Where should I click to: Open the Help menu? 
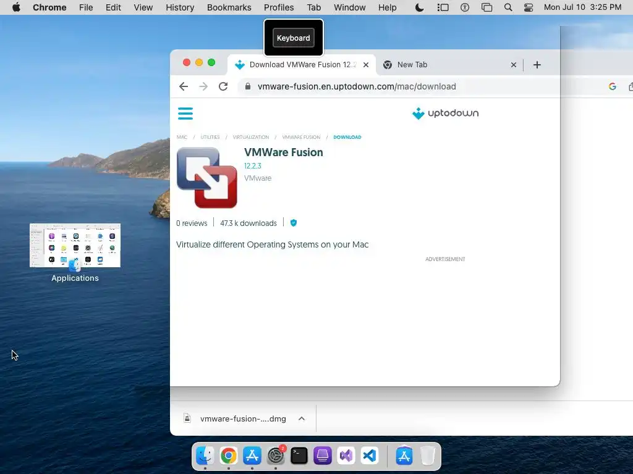(x=387, y=7)
